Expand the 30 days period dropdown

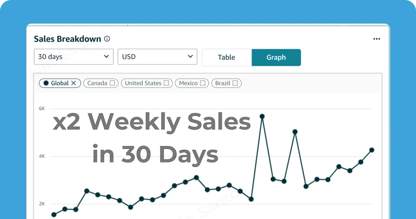pos(73,57)
